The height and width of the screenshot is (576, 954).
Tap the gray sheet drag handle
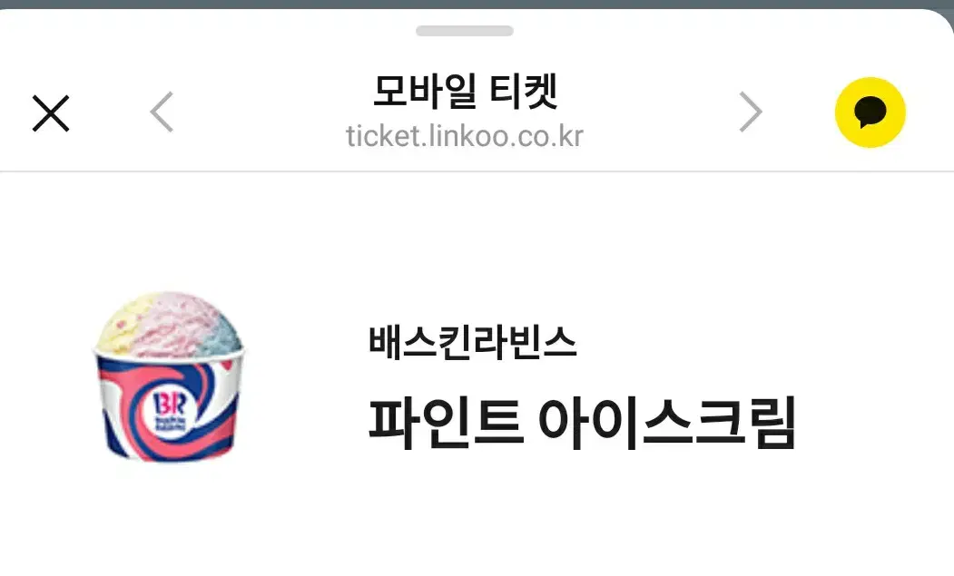click(464, 31)
